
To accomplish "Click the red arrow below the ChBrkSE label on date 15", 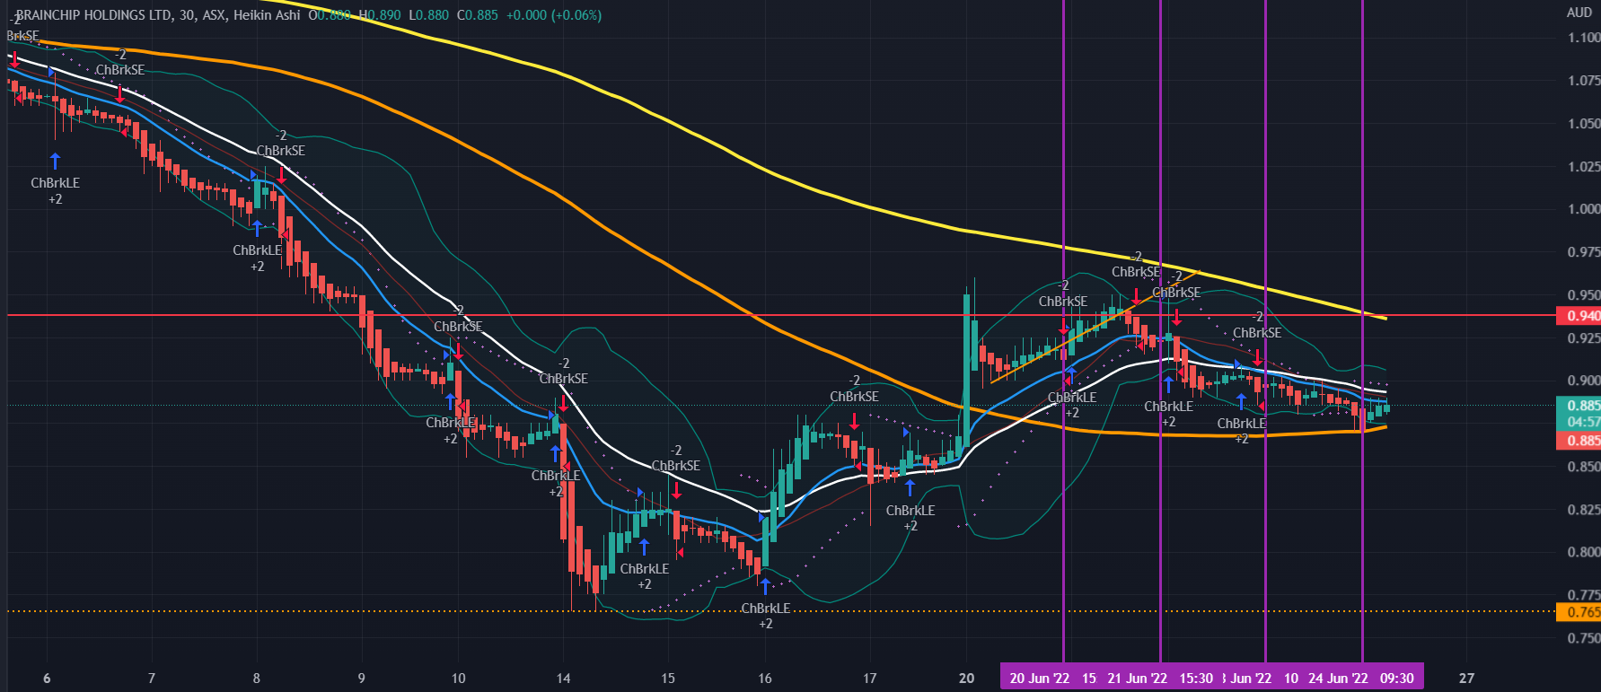I will (x=676, y=490).
